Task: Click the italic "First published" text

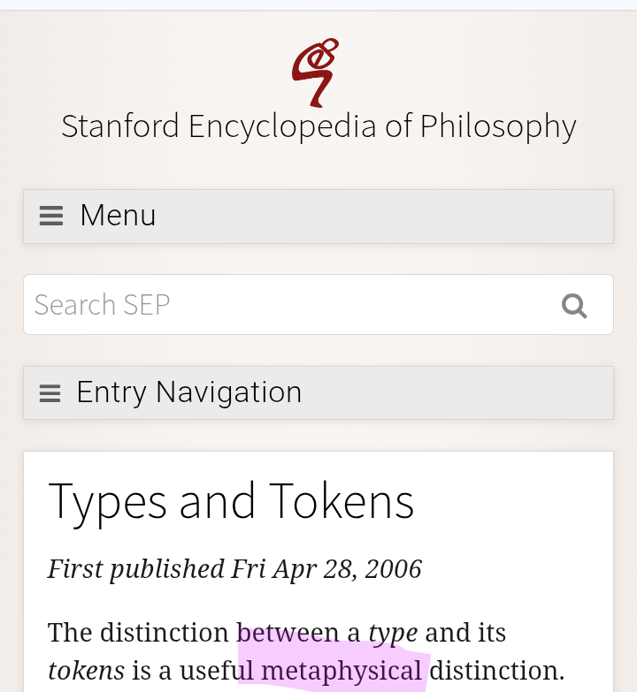Action: [x=136, y=568]
